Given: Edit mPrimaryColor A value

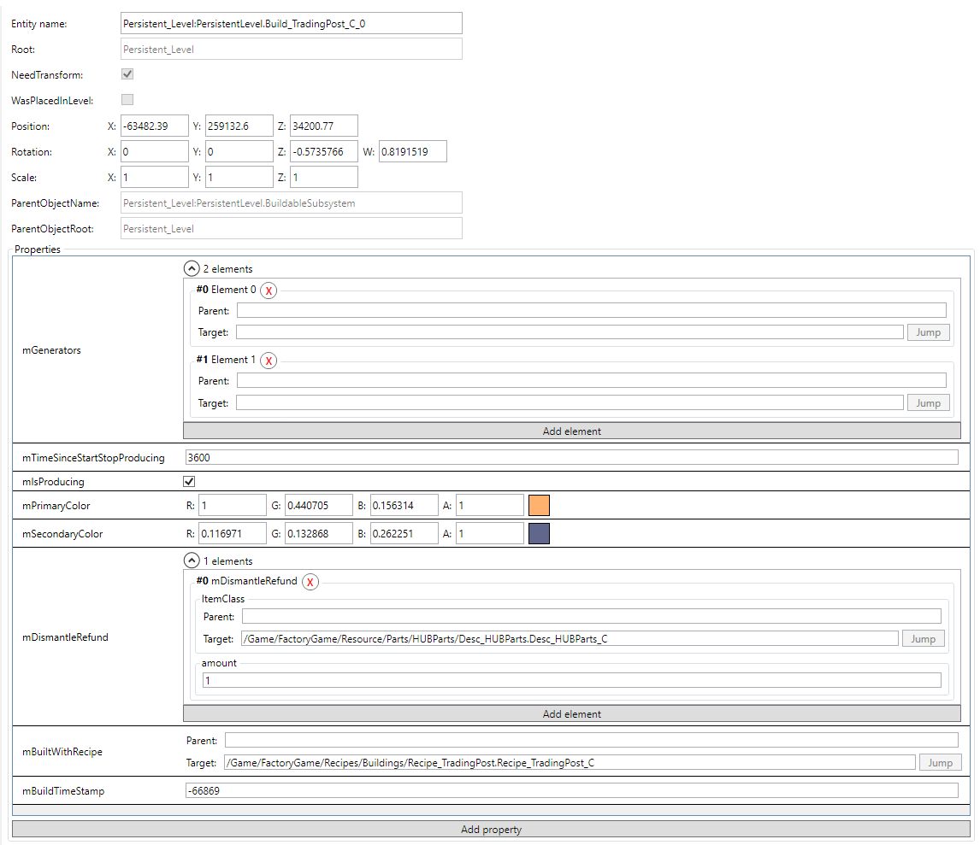Looking at the screenshot, I should pyautogui.click(x=490, y=505).
